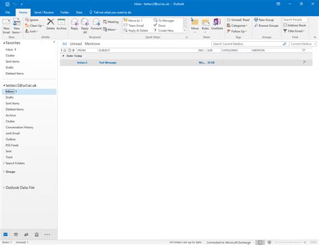The image size is (319, 245).
Task: Collapse the Favorites section
Action: [x=4, y=43]
